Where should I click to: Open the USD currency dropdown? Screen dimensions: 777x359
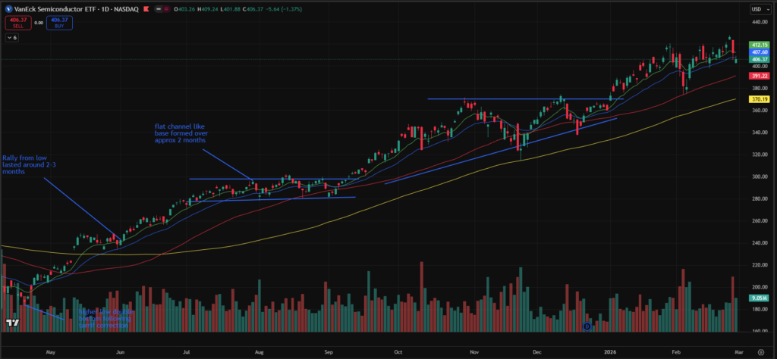click(757, 9)
